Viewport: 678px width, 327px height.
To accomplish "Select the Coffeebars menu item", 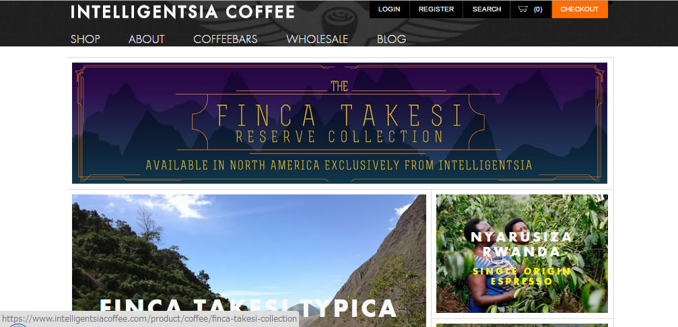I will [226, 39].
